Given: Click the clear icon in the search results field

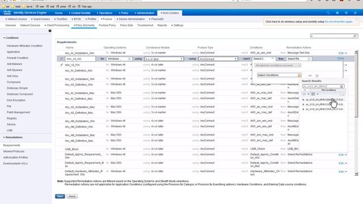Looking at the screenshot, I should (341, 86).
